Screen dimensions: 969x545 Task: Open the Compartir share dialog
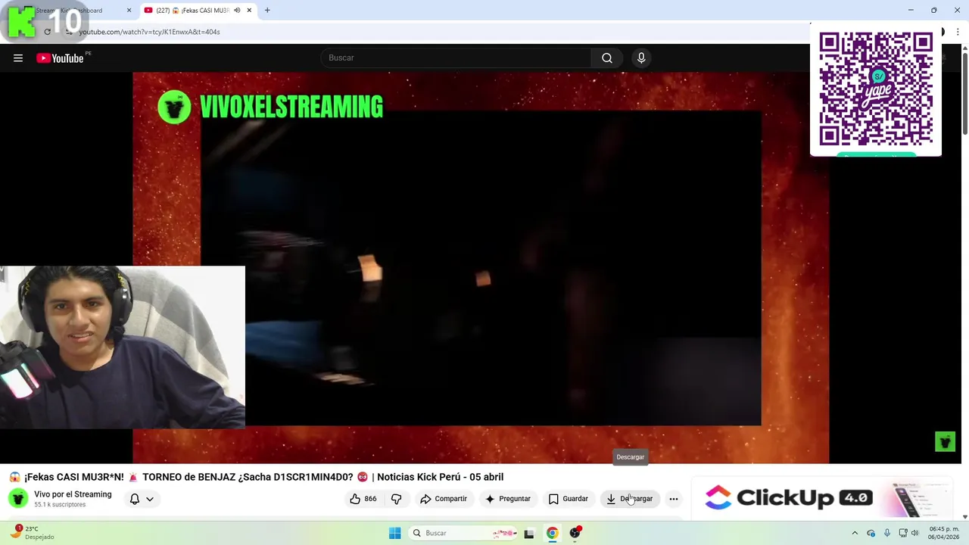coord(444,499)
